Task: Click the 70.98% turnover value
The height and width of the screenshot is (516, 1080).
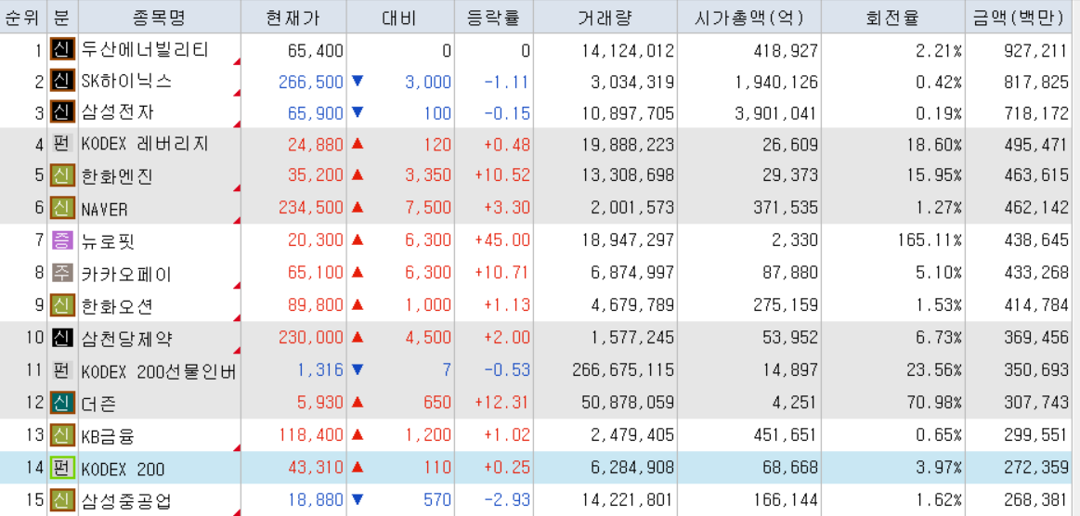Action: coord(934,403)
